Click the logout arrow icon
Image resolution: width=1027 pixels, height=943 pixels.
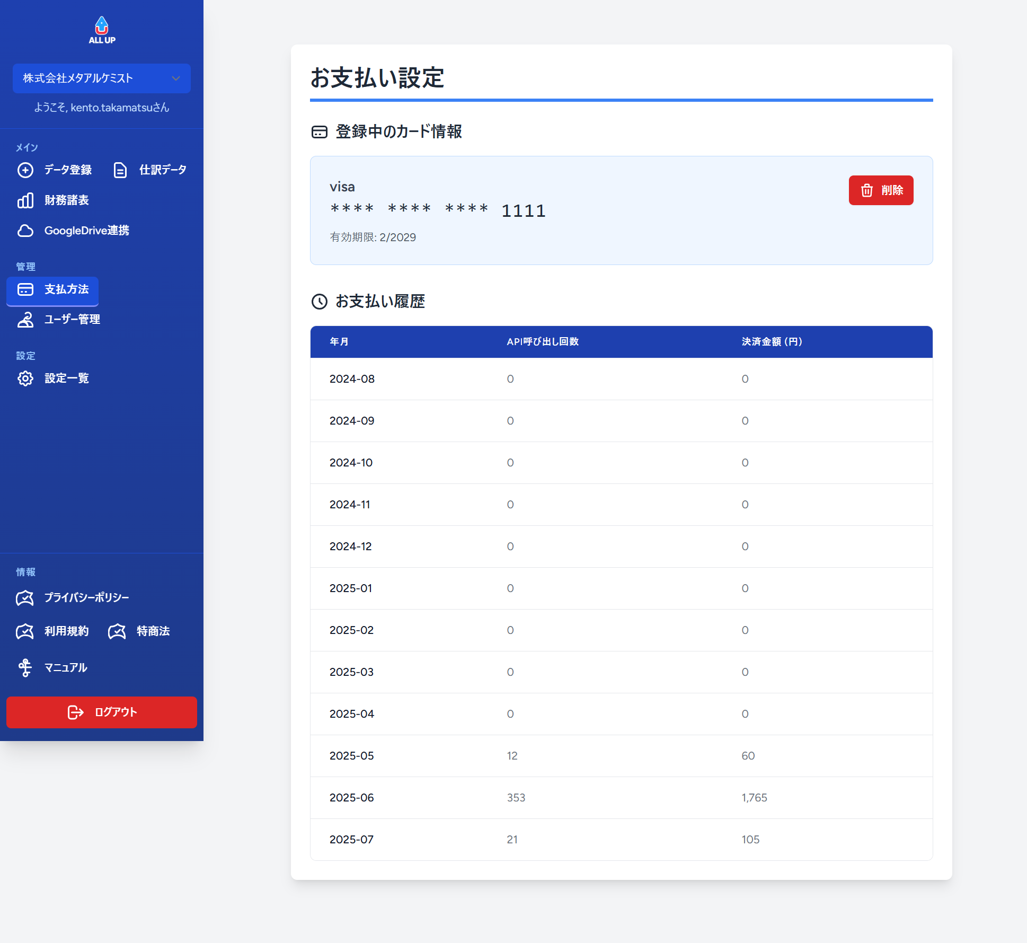[x=76, y=712]
